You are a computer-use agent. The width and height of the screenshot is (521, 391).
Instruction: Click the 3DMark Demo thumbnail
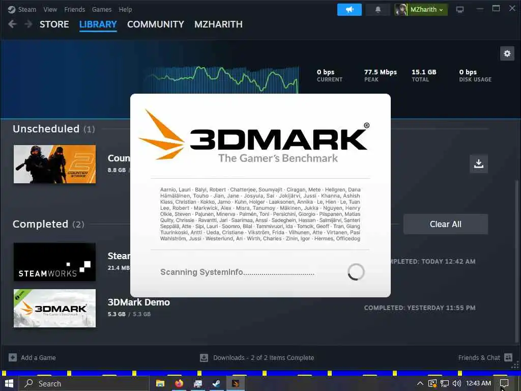[54, 308]
